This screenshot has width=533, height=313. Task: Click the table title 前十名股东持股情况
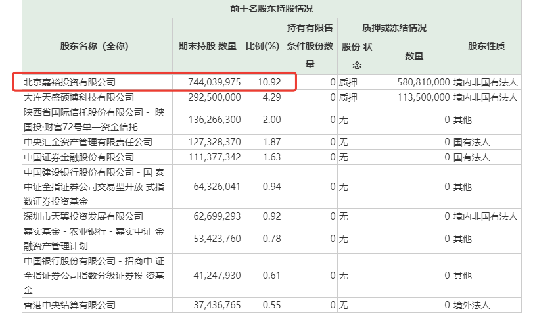[x=271, y=9]
